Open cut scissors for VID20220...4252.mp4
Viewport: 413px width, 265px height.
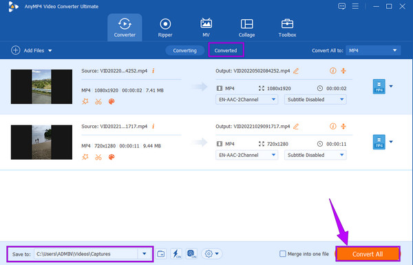tap(98, 101)
